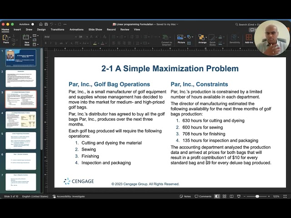Click the Copy icon
This screenshot has height=218, width=291.
coord(14,40)
